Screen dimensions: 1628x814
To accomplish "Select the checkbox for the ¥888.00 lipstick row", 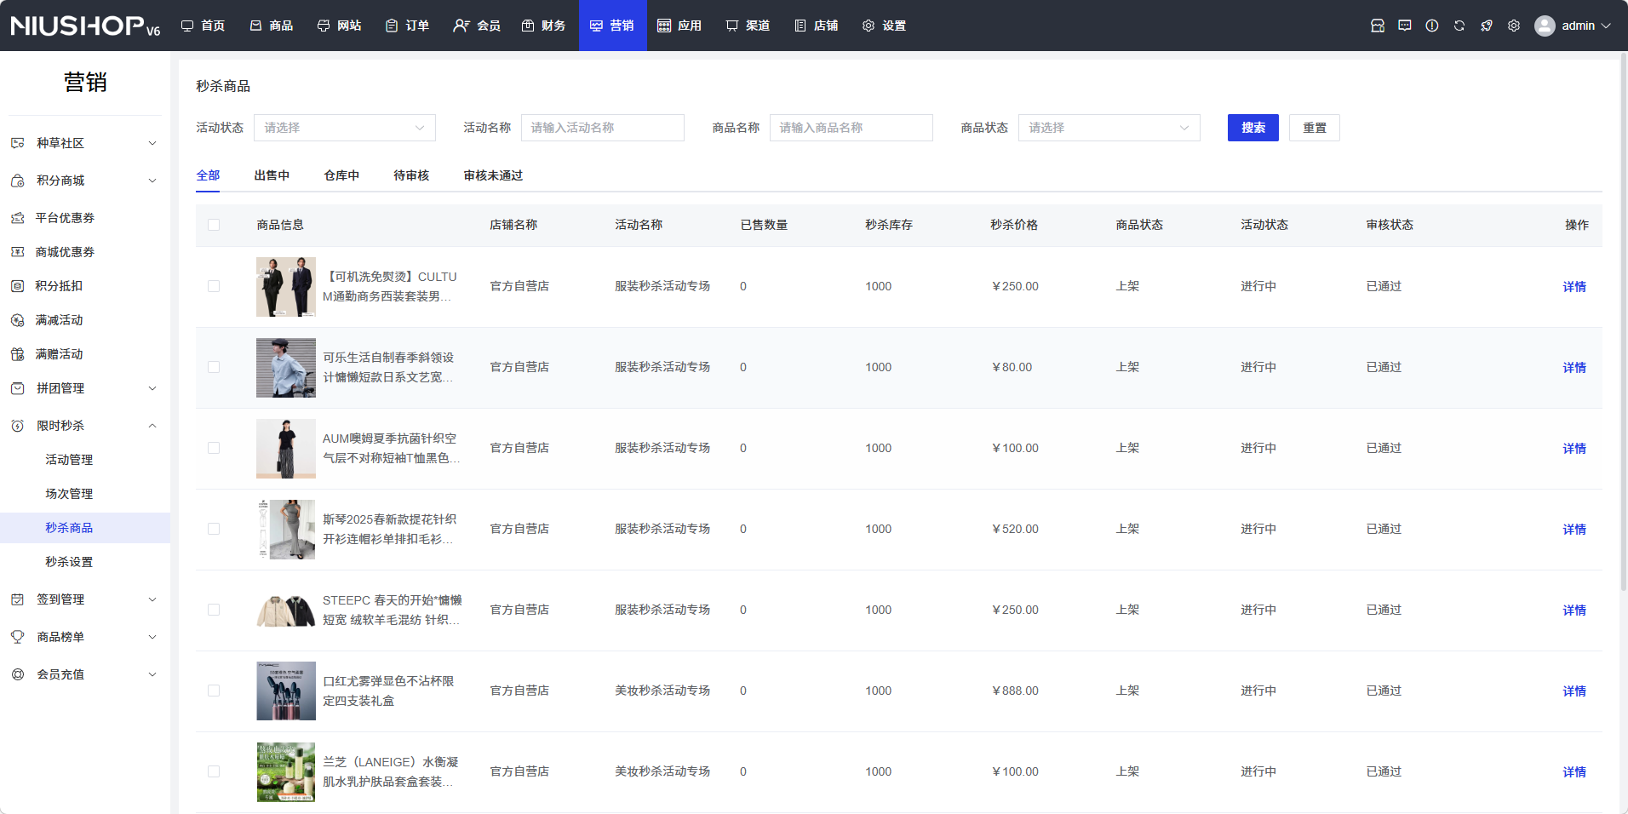I will tap(214, 691).
